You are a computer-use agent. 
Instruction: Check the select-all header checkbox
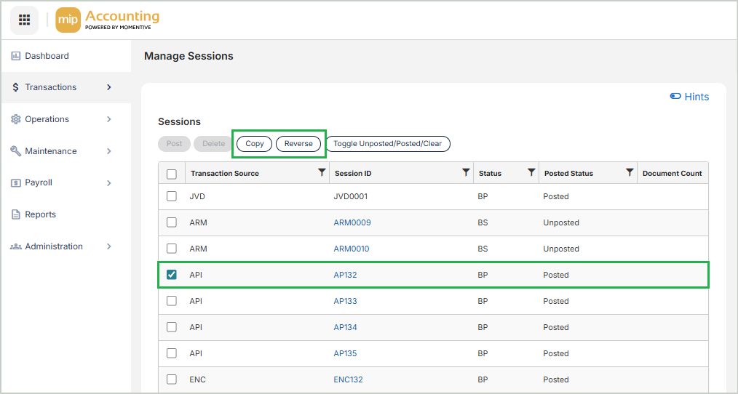click(172, 174)
